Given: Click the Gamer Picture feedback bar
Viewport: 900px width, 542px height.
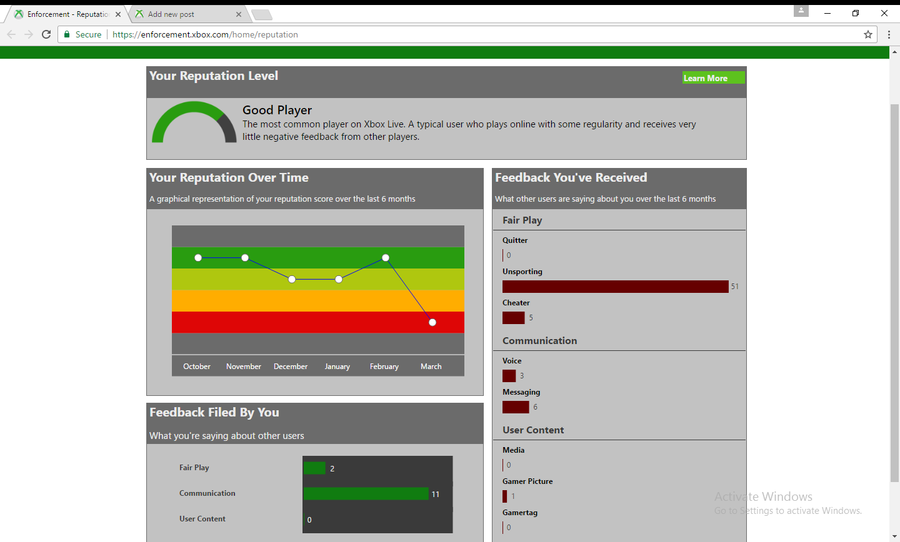Looking at the screenshot, I should (505, 496).
